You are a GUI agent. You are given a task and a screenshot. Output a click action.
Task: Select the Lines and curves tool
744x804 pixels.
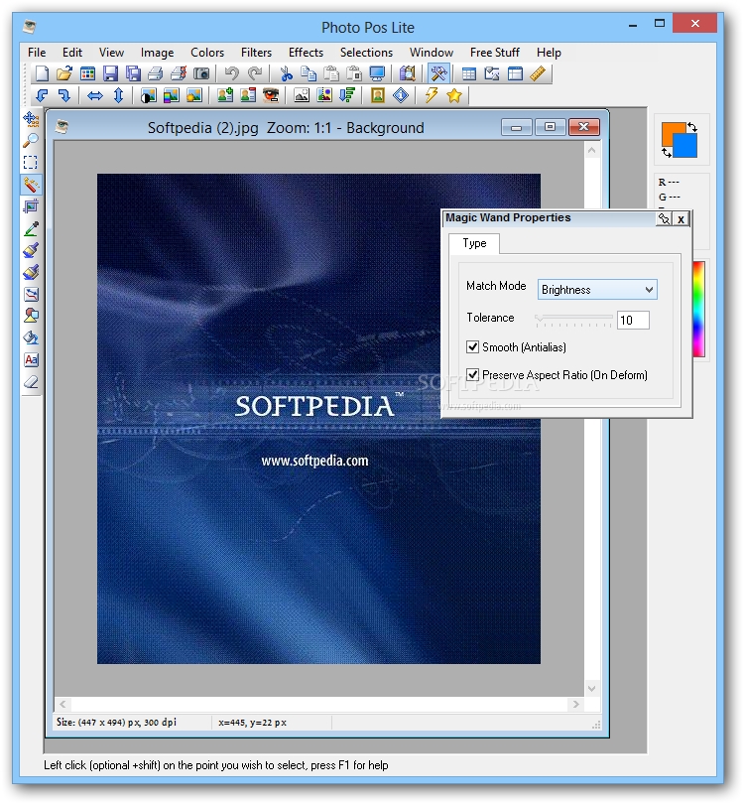[x=31, y=295]
